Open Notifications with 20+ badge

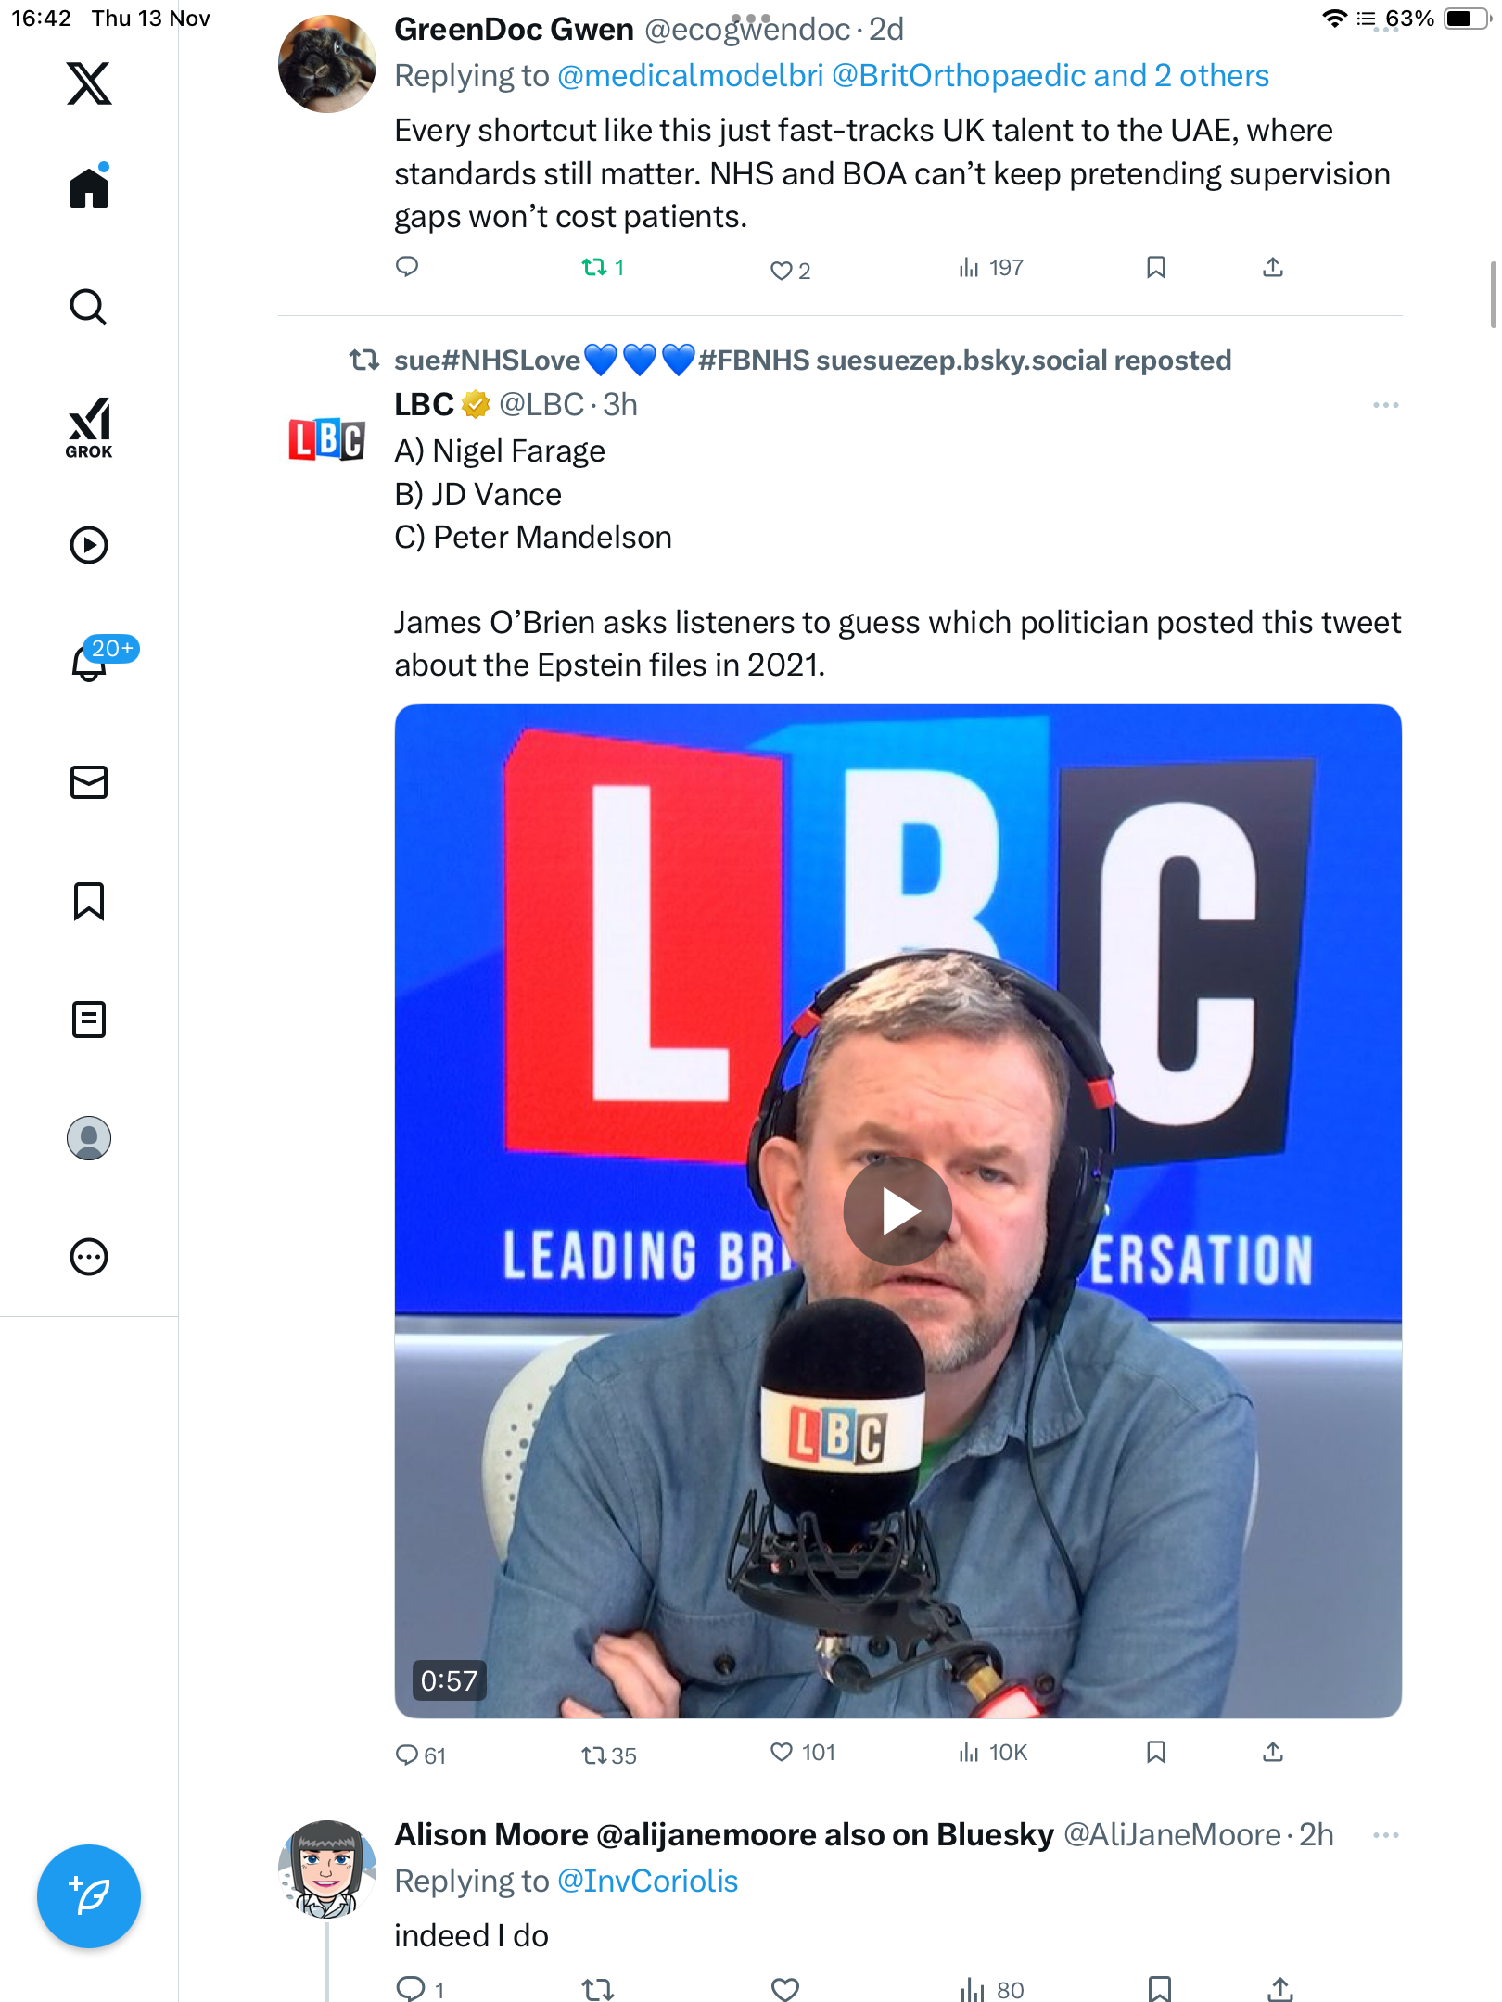[91, 662]
